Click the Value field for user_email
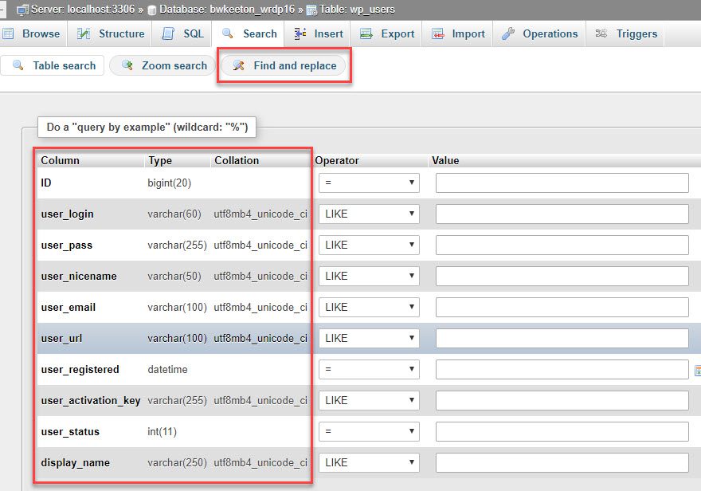Viewport: 701px width, 491px height. [561, 306]
